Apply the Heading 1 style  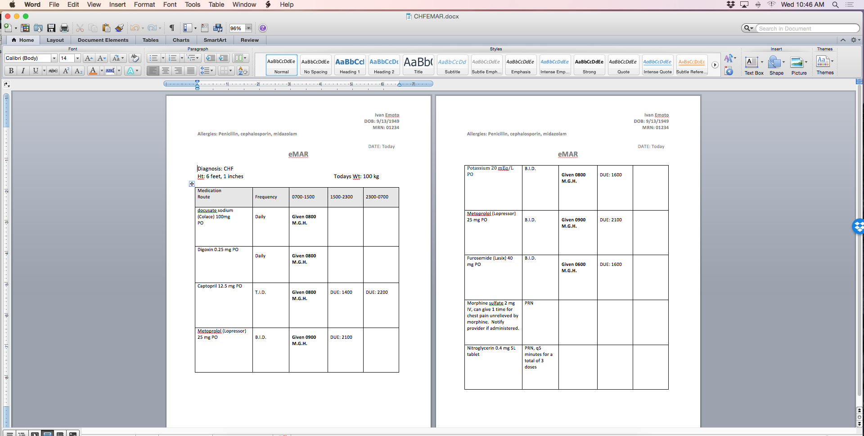350,65
